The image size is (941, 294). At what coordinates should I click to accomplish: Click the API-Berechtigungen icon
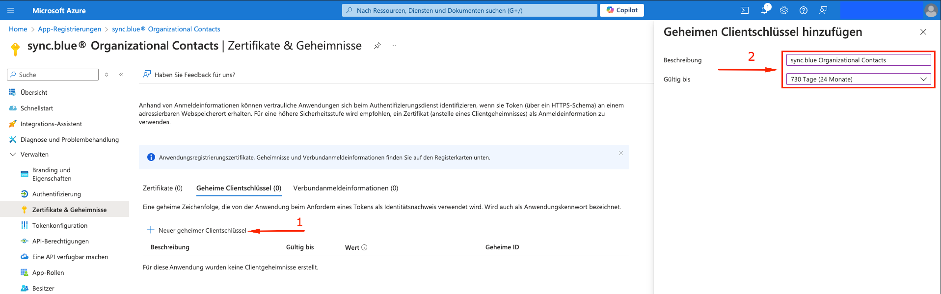(x=24, y=241)
